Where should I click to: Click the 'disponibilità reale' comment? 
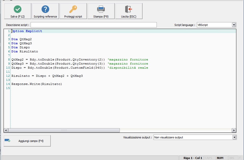click(x=128, y=68)
